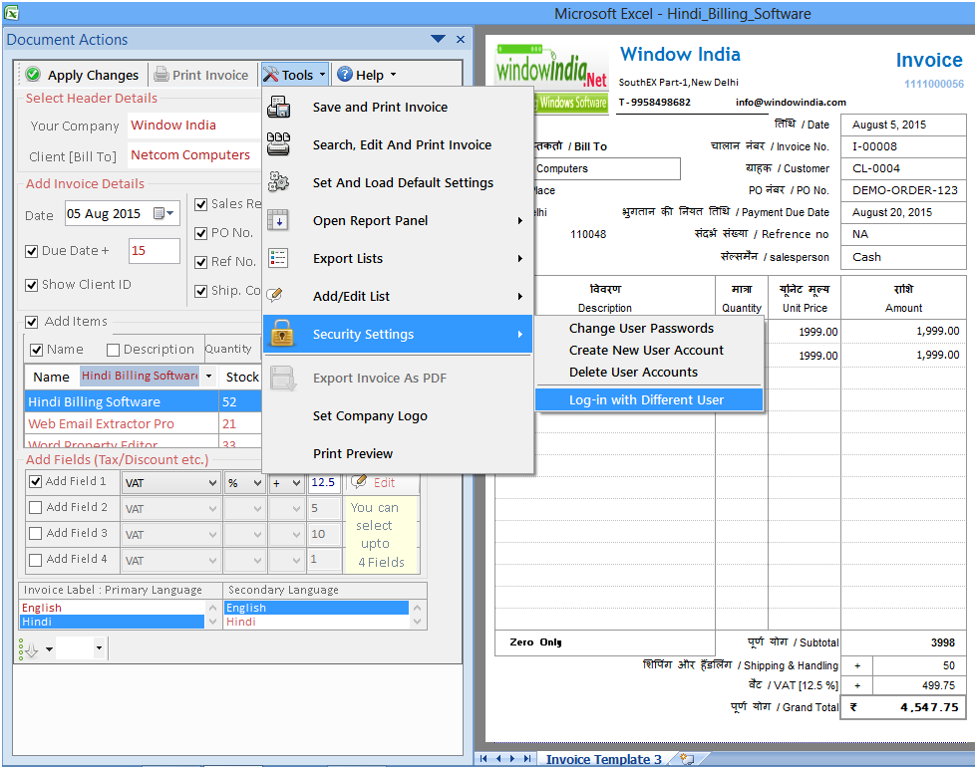The image size is (975, 769).
Task: Click the Export Lists icon
Action: pos(278,258)
